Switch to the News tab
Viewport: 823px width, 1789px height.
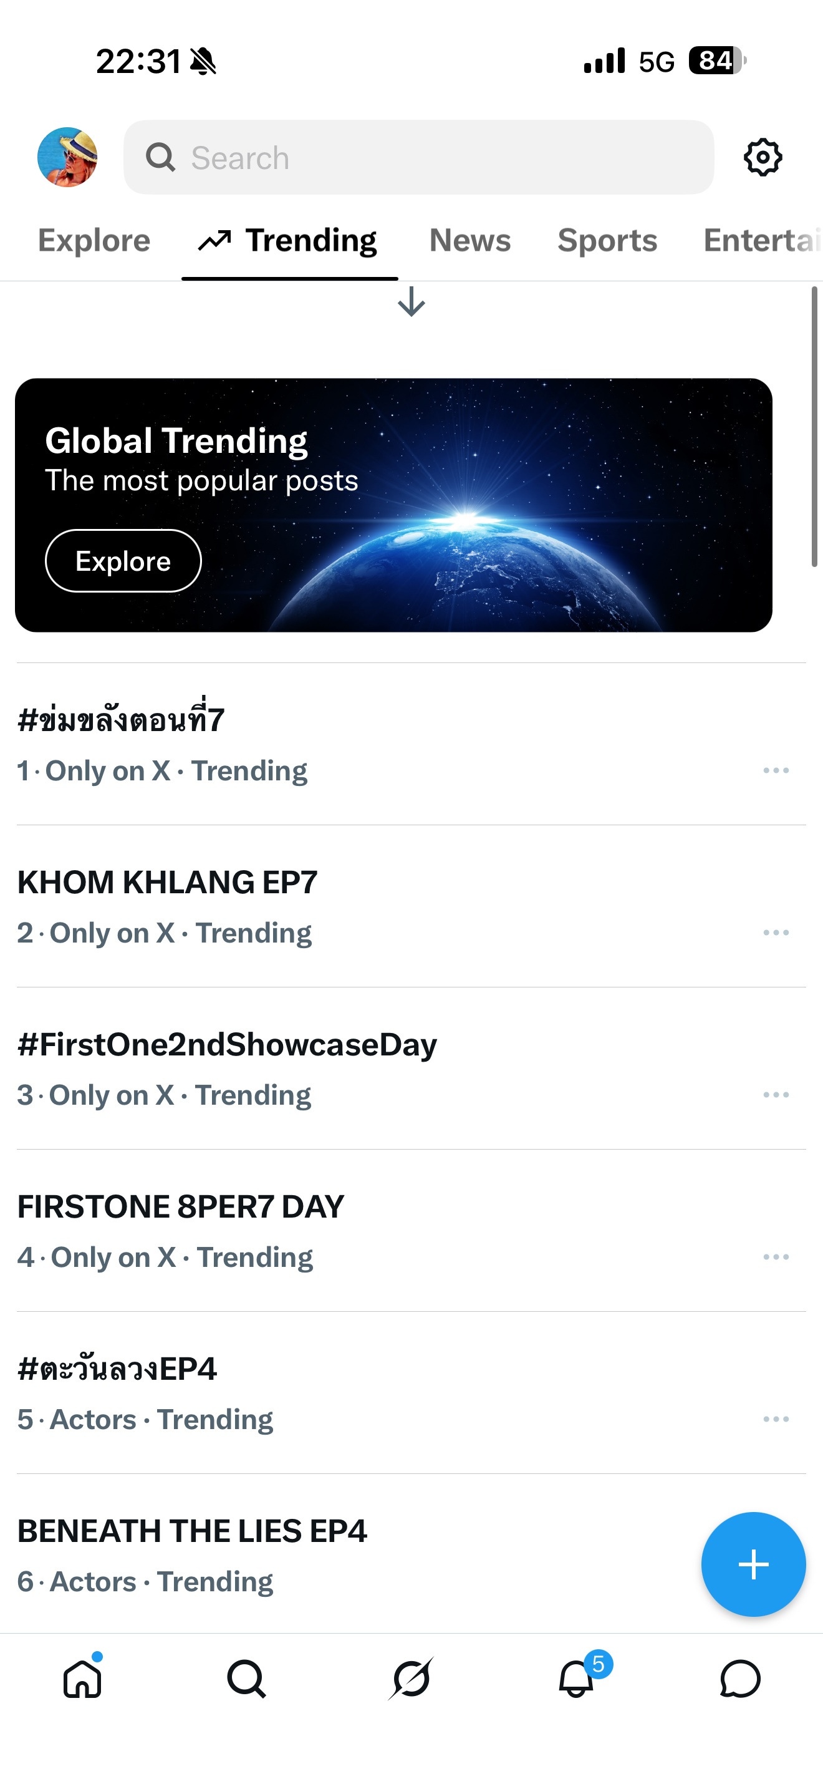click(469, 240)
